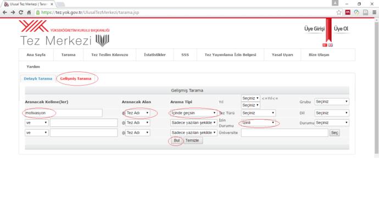
Task: Click the grey page extension icon
Action: pos(365,13)
